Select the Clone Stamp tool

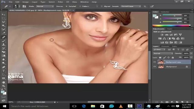point(4,45)
